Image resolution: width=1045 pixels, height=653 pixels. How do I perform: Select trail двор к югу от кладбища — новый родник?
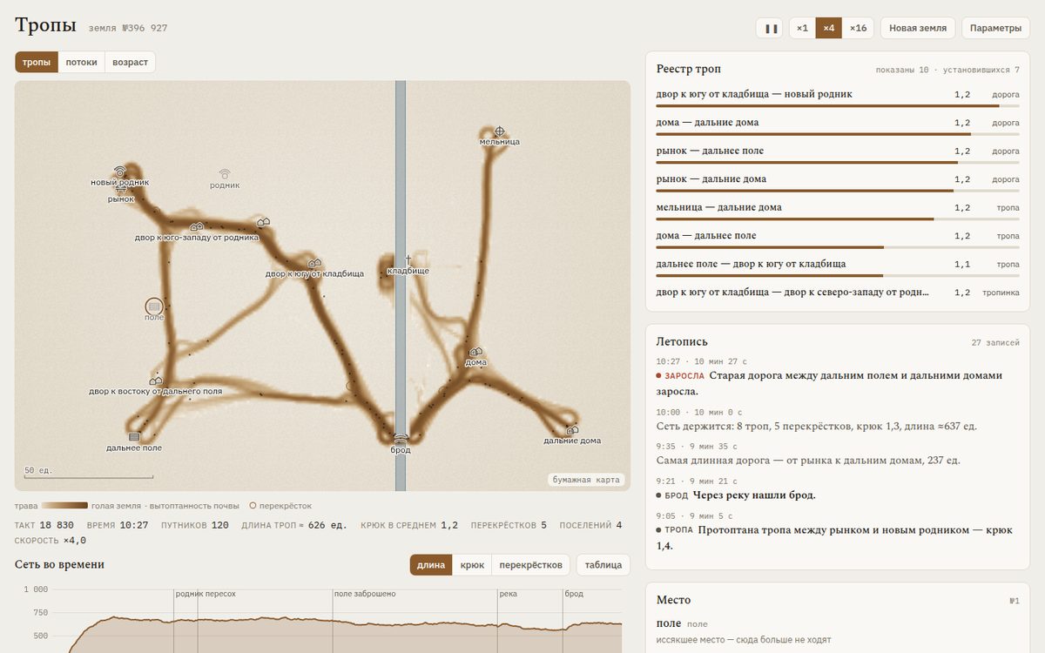(837, 96)
